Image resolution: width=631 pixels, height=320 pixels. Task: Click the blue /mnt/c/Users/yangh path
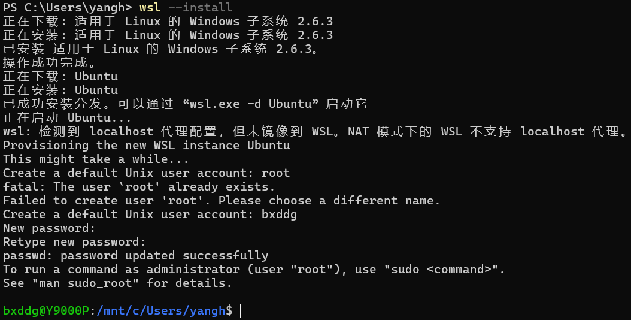pos(160,310)
